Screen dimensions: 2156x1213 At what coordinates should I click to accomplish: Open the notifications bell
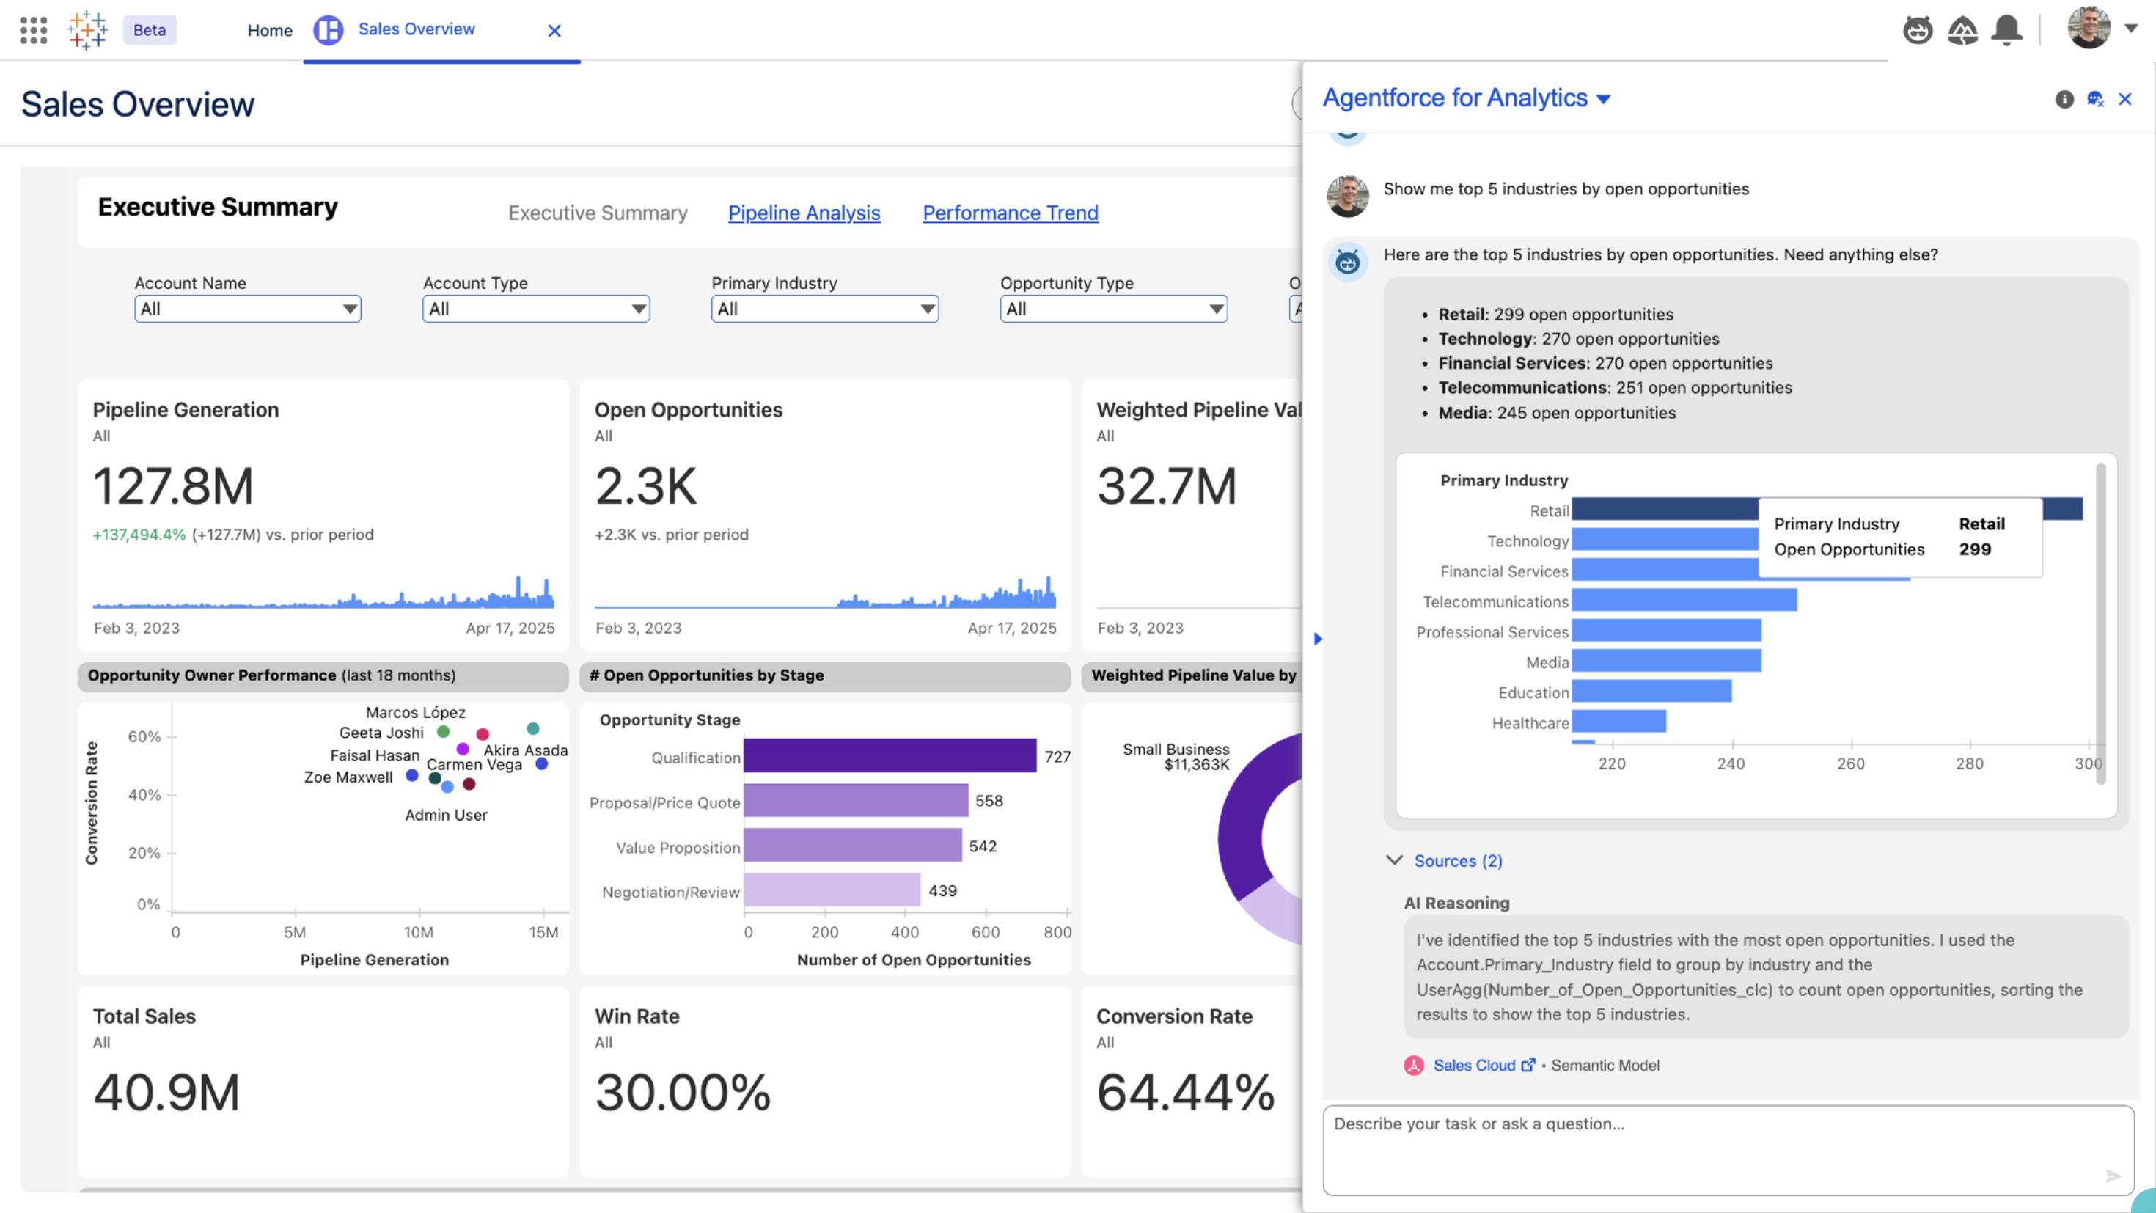click(2007, 30)
